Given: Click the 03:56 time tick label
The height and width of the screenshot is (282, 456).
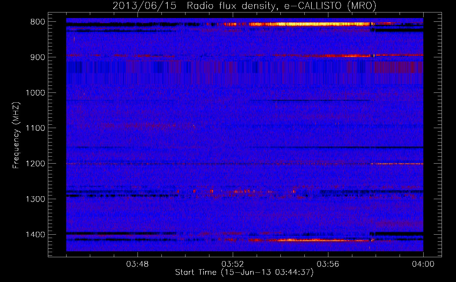Looking at the screenshot, I should coord(328,264).
